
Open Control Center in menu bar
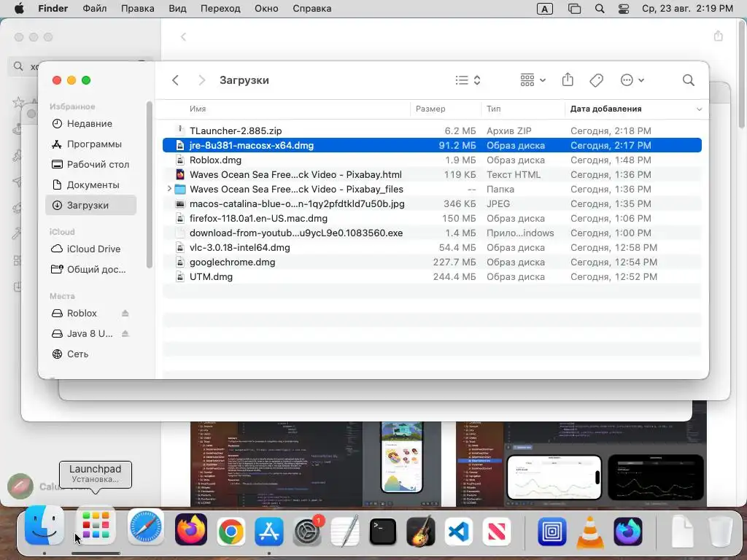click(x=623, y=9)
